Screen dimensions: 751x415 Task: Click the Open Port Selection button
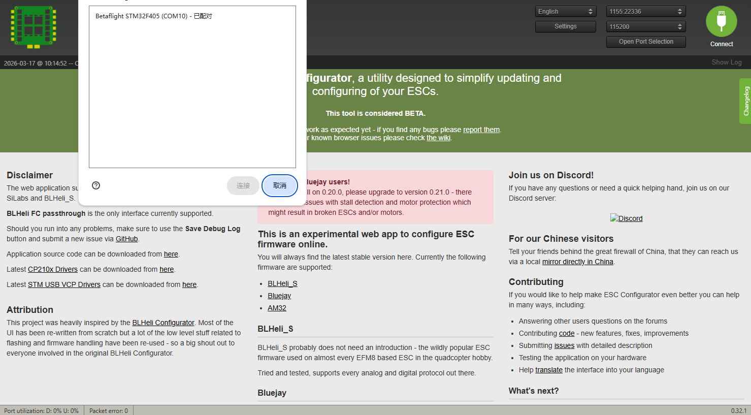645,42
